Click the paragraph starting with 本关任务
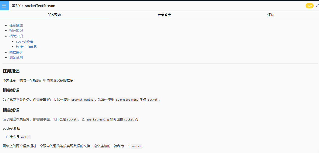The width and height of the screenshot is (319, 153). (x=38, y=80)
